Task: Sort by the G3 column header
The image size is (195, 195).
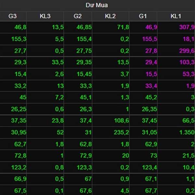Action: [x=13, y=16]
